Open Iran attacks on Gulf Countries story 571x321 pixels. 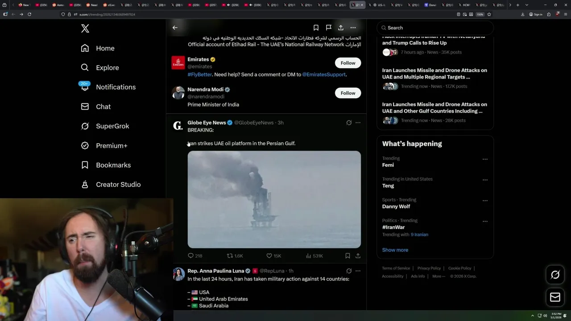click(x=435, y=112)
